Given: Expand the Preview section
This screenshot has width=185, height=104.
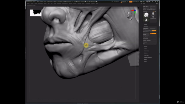Looking at the screenshot, I should 145,47.
